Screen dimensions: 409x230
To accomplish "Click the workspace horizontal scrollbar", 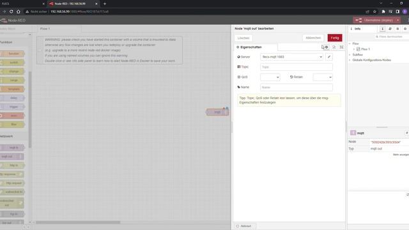I will click(x=78, y=222).
